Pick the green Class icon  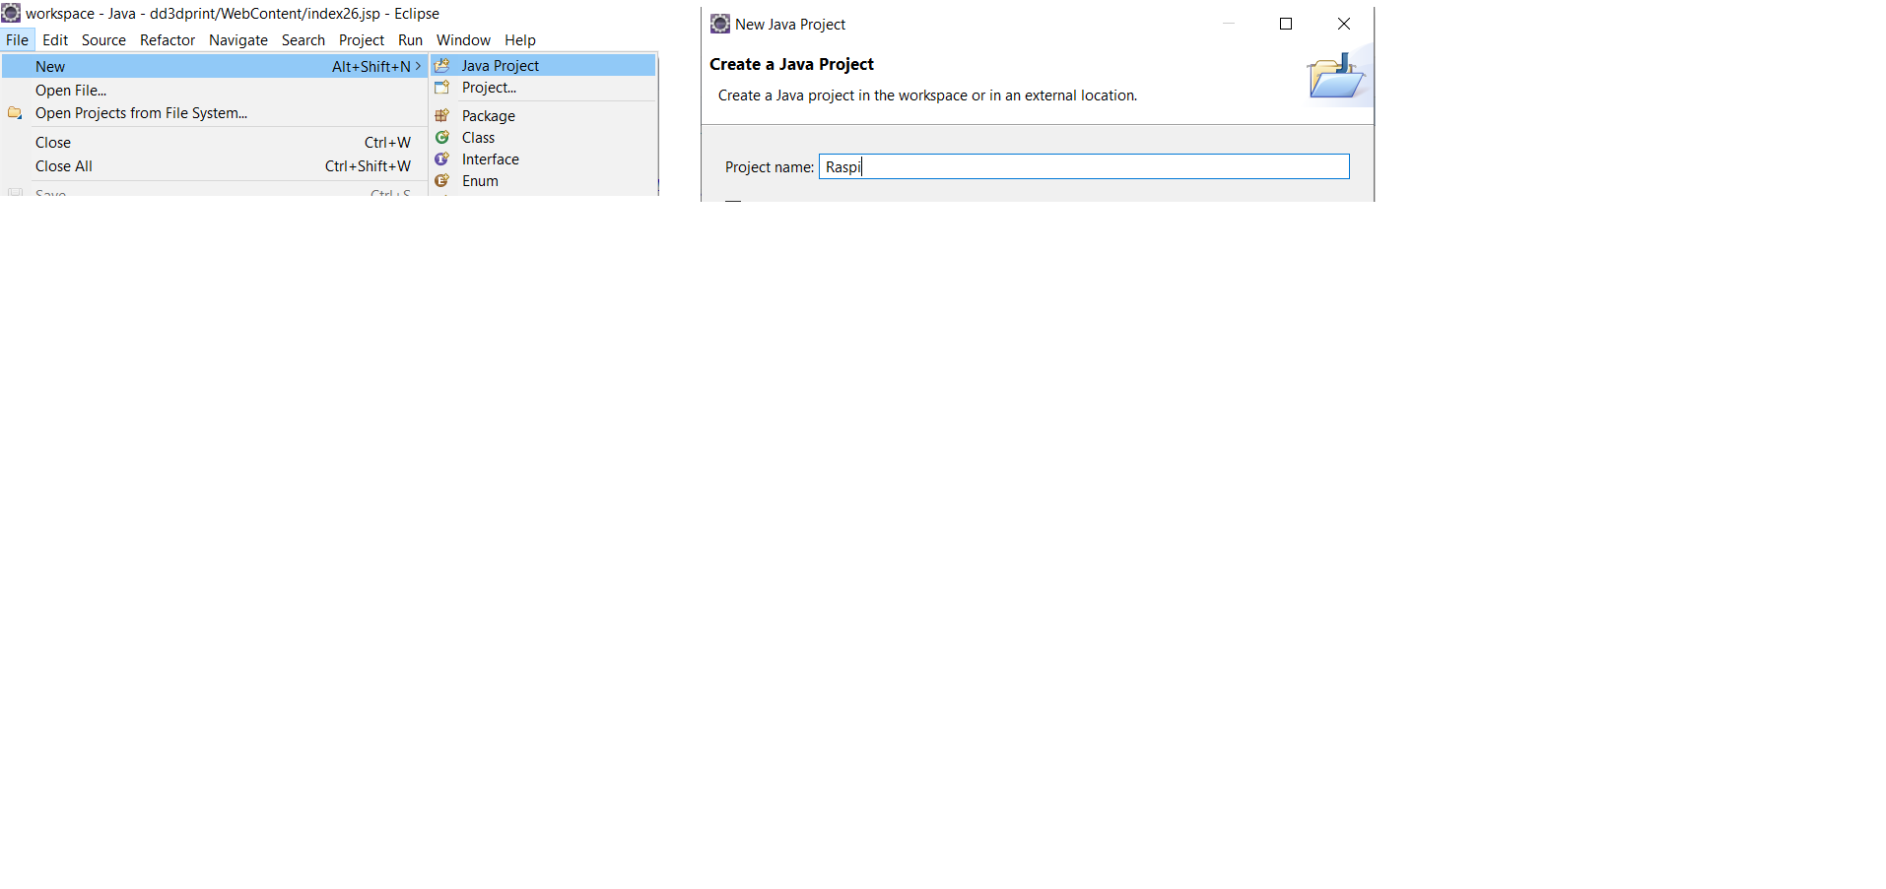pyautogui.click(x=442, y=138)
